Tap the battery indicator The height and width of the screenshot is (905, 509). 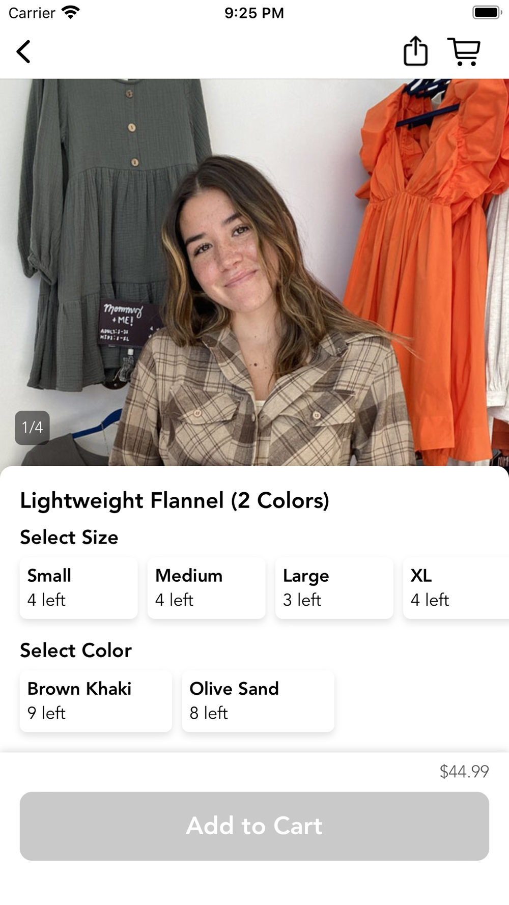[487, 12]
